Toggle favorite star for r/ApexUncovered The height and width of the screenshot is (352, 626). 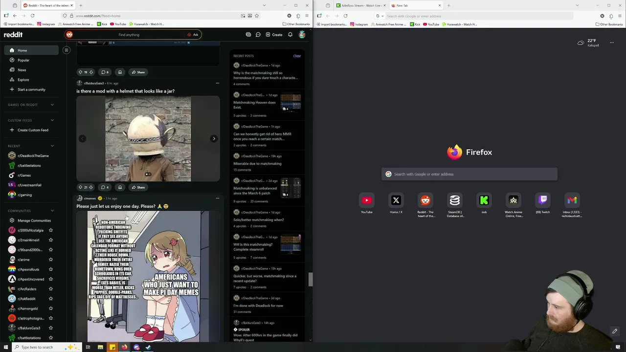pyautogui.click(x=51, y=279)
